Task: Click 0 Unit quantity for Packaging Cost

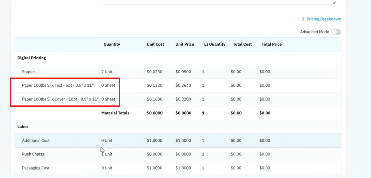Action: [x=107, y=168]
